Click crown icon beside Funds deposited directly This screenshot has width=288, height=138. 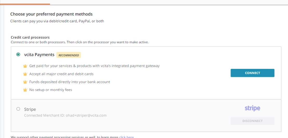click(x=25, y=82)
